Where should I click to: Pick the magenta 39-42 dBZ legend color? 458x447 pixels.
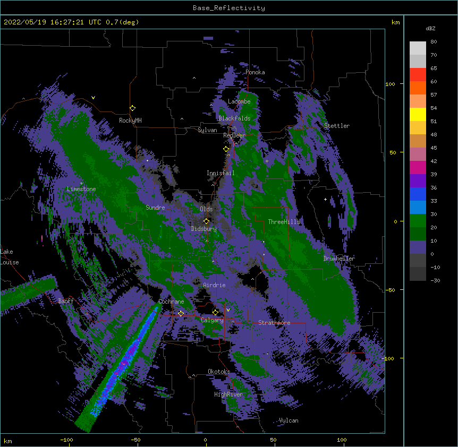point(418,167)
